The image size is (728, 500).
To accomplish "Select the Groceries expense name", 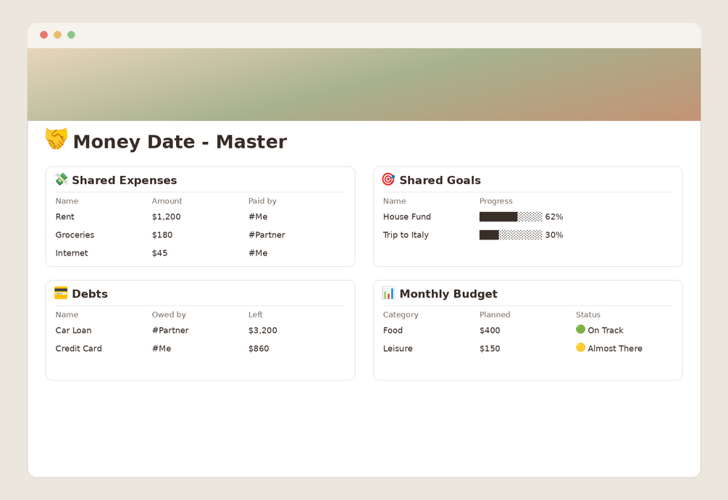I will [75, 234].
